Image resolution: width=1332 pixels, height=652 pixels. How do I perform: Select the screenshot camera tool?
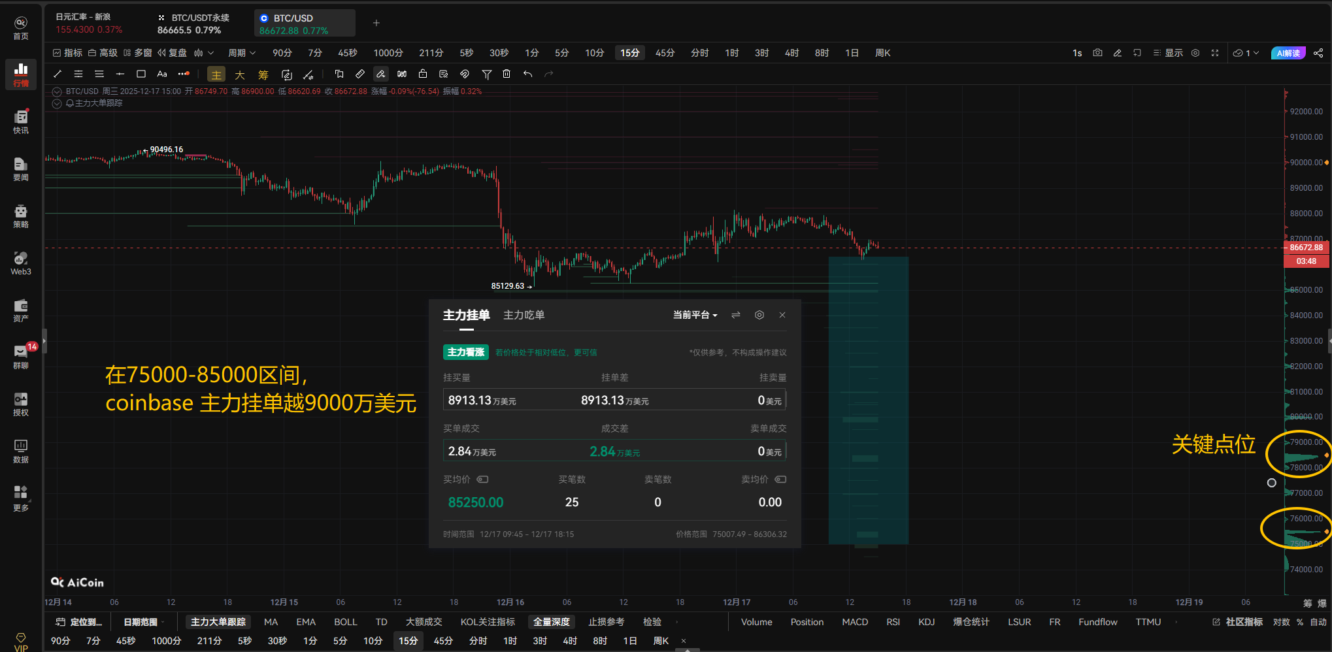1097,53
